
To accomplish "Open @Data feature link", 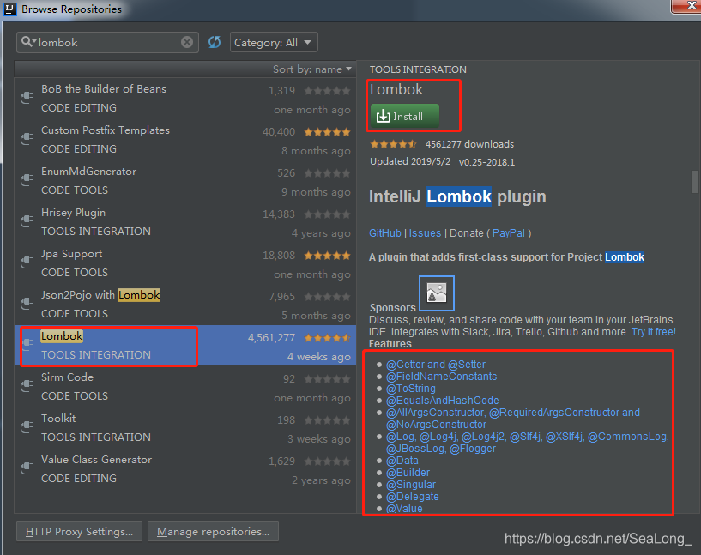I will (x=402, y=461).
